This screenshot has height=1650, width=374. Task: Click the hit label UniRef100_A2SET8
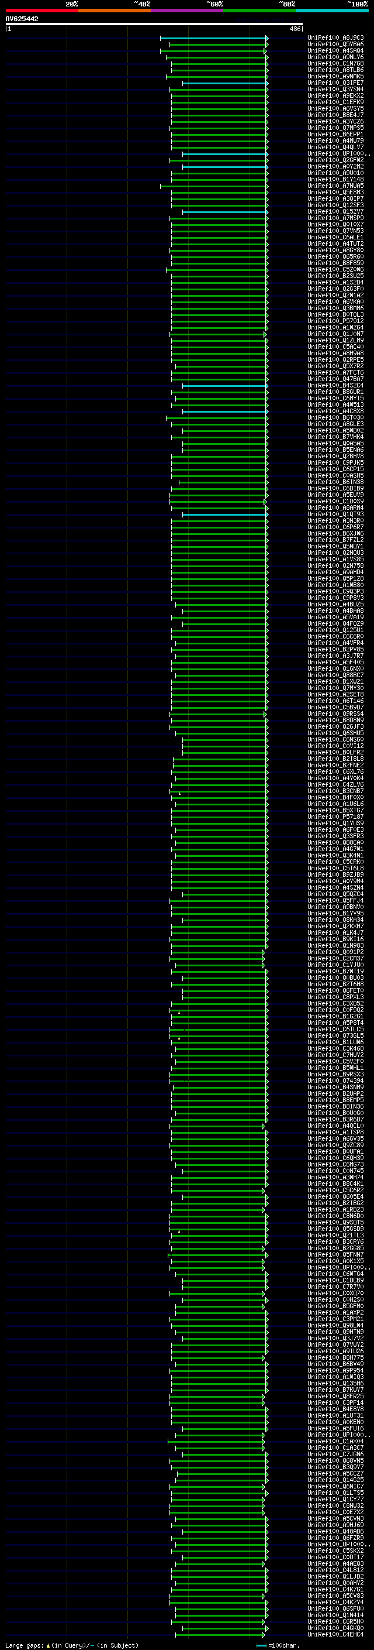click(x=335, y=694)
